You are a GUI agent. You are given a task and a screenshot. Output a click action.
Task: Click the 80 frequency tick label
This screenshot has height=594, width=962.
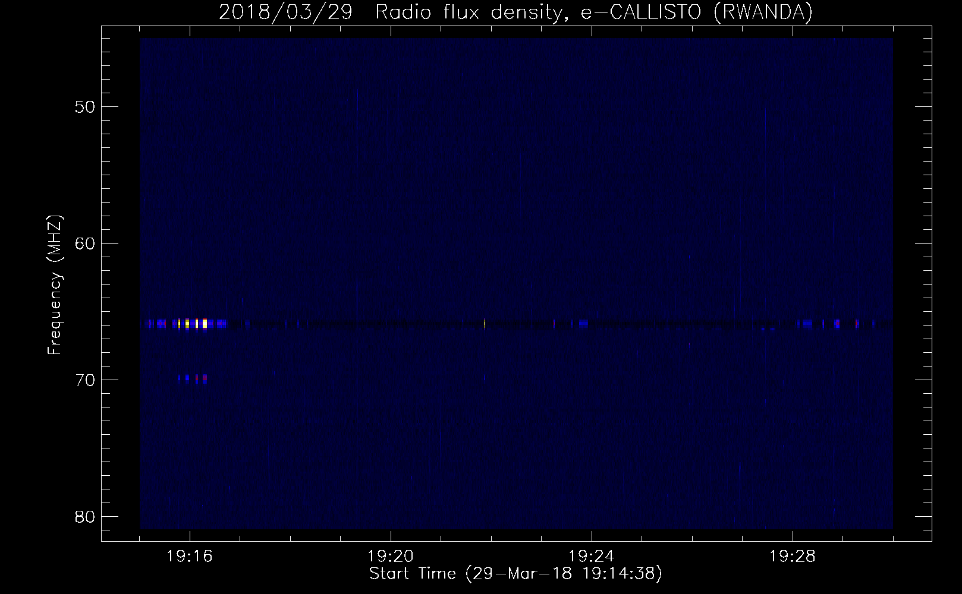point(85,517)
